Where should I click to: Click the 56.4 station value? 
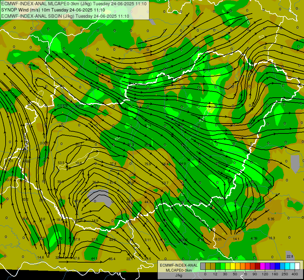[165, 164]
